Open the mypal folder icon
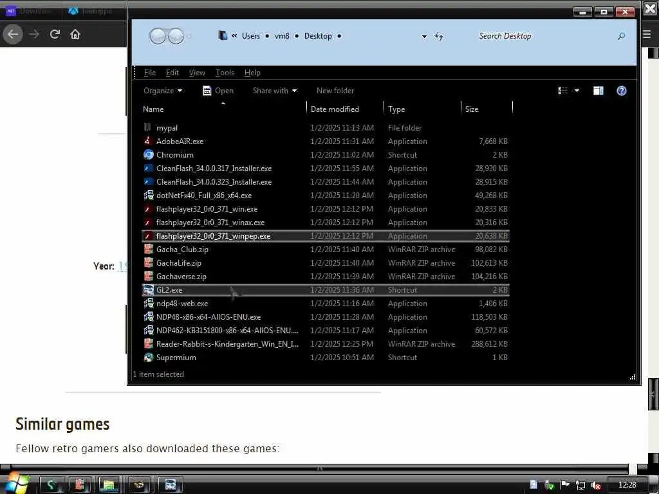The height and width of the screenshot is (494, 659). click(x=147, y=127)
